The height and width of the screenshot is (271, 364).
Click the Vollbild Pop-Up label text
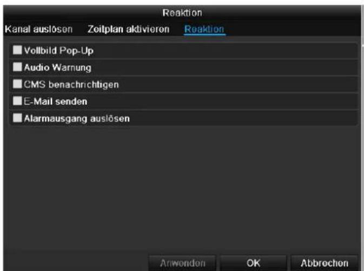coord(59,51)
